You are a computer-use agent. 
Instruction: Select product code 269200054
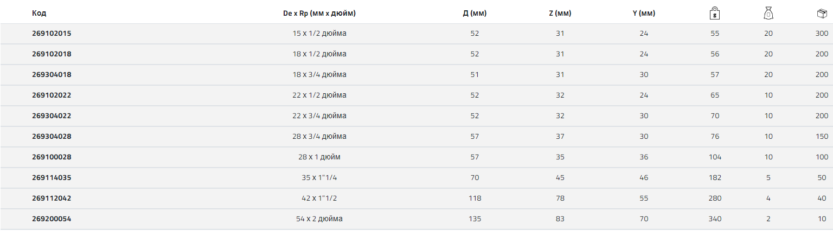click(52, 219)
